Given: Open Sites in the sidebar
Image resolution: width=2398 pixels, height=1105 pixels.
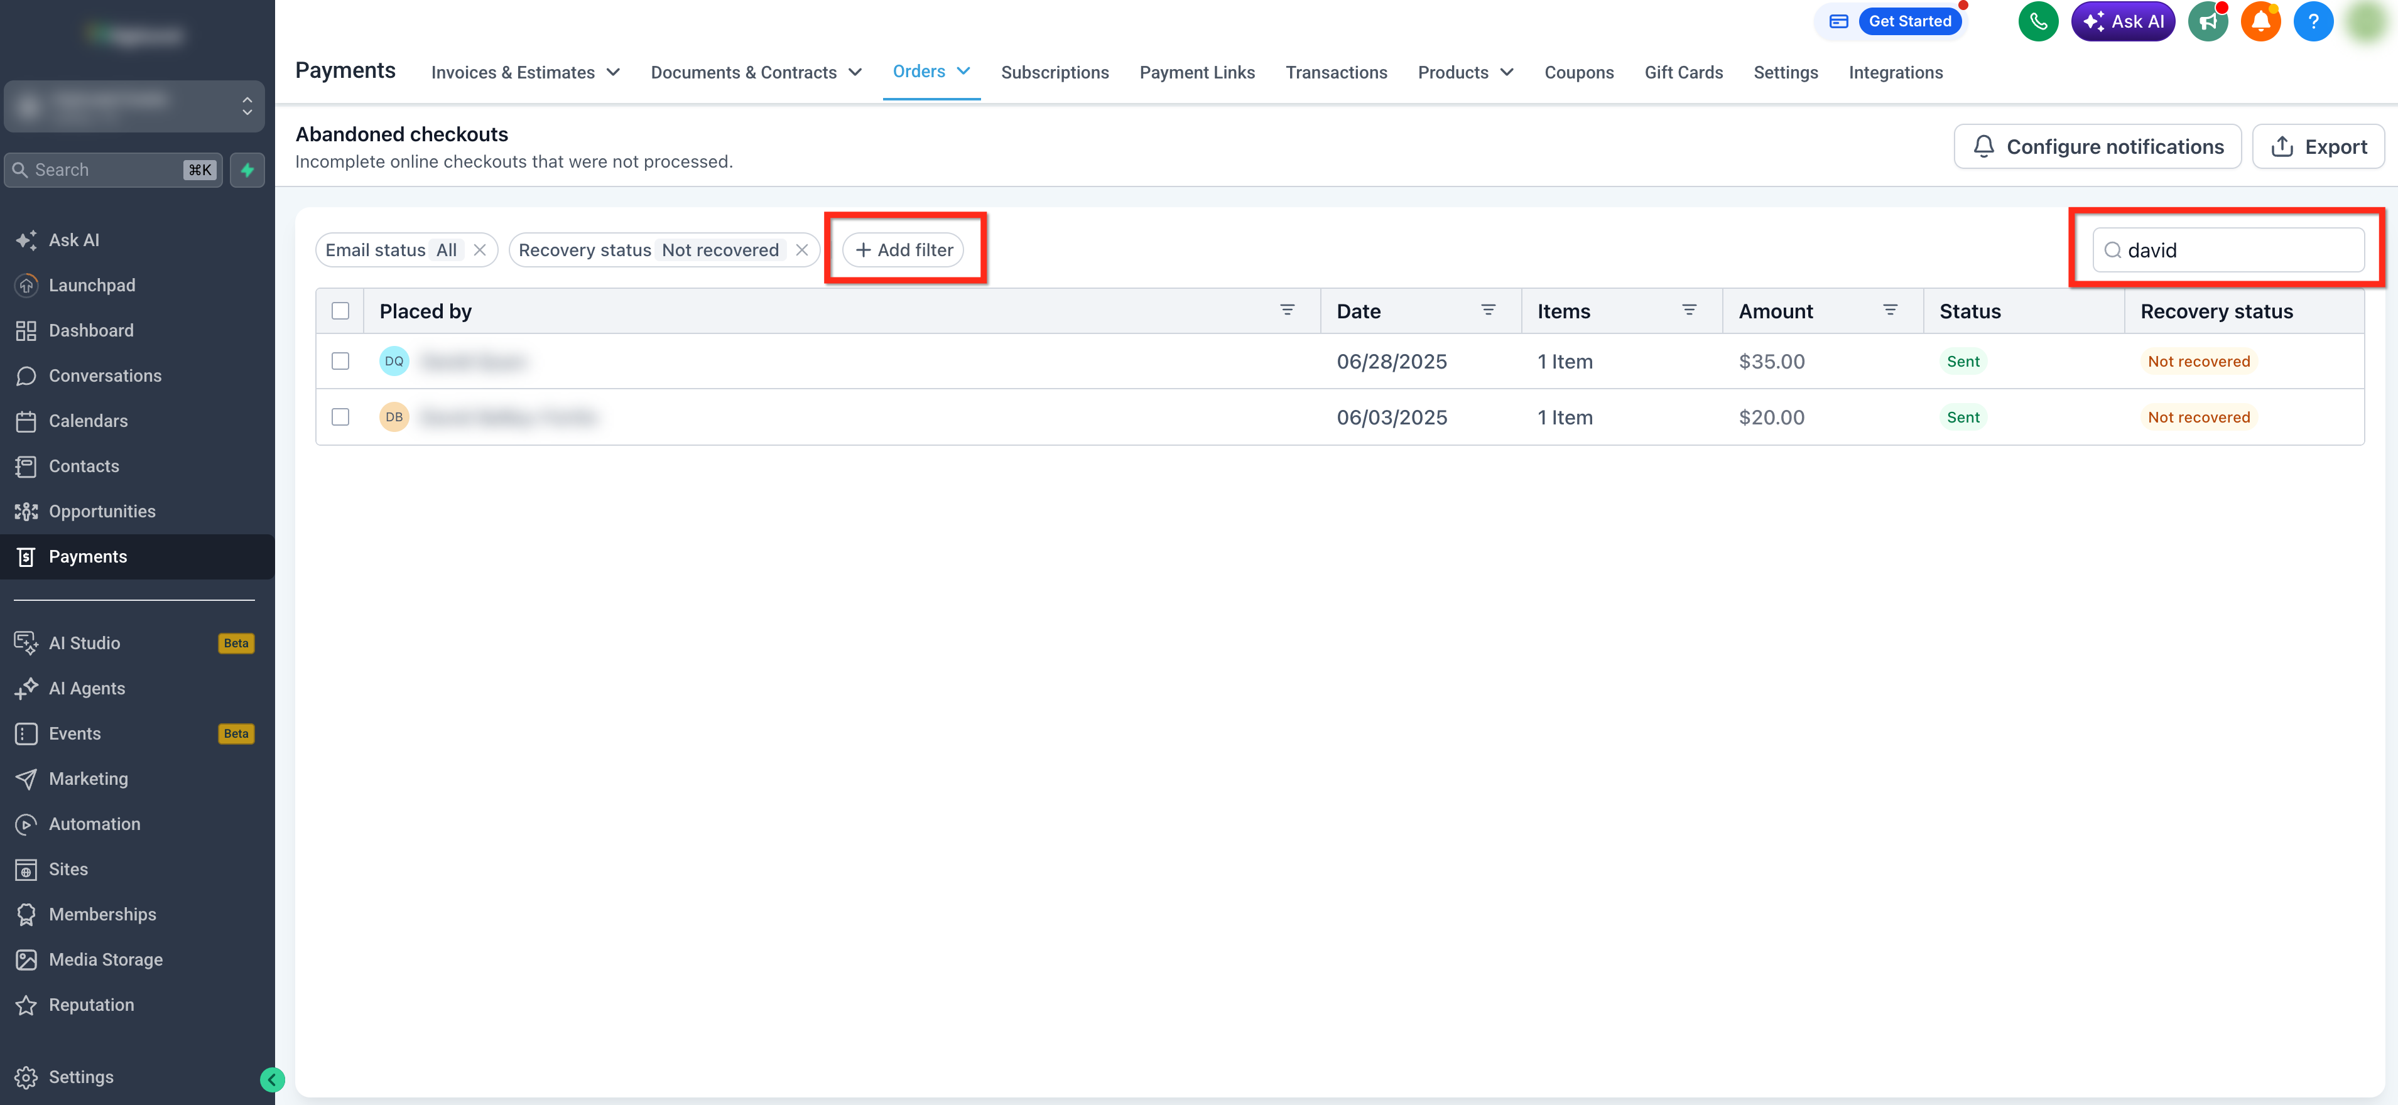Looking at the screenshot, I should (137, 870).
